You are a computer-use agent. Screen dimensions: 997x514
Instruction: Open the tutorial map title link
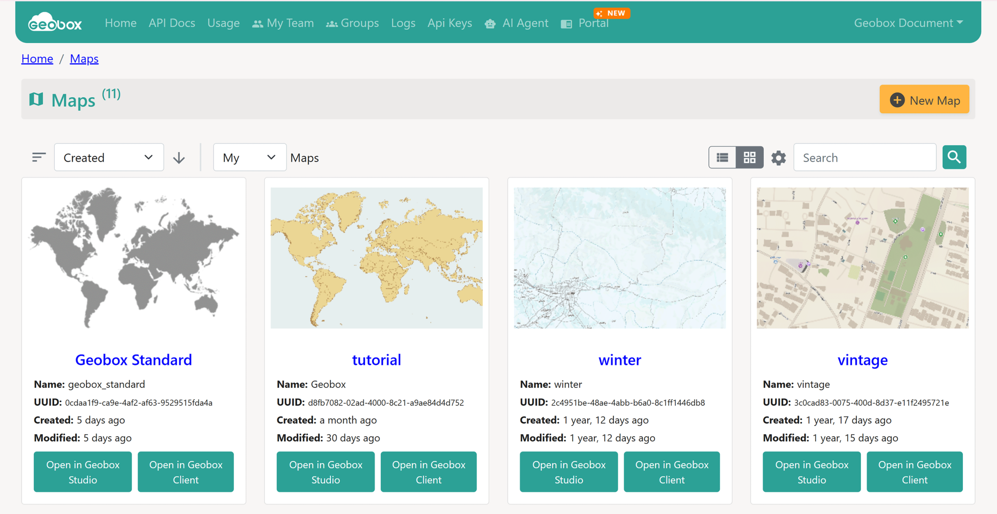[377, 360]
